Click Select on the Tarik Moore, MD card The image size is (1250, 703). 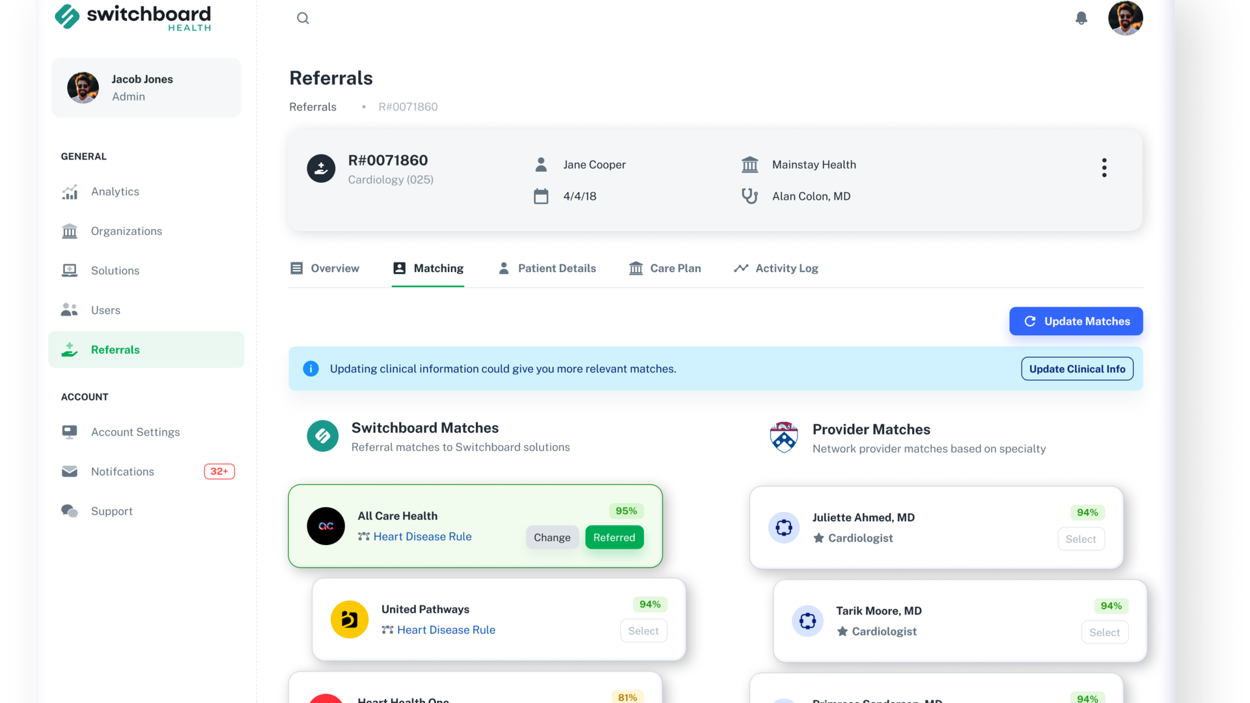[x=1105, y=633]
